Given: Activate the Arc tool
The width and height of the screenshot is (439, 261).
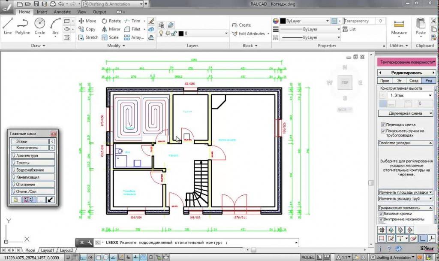Looking at the screenshot, I should (55, 26).
